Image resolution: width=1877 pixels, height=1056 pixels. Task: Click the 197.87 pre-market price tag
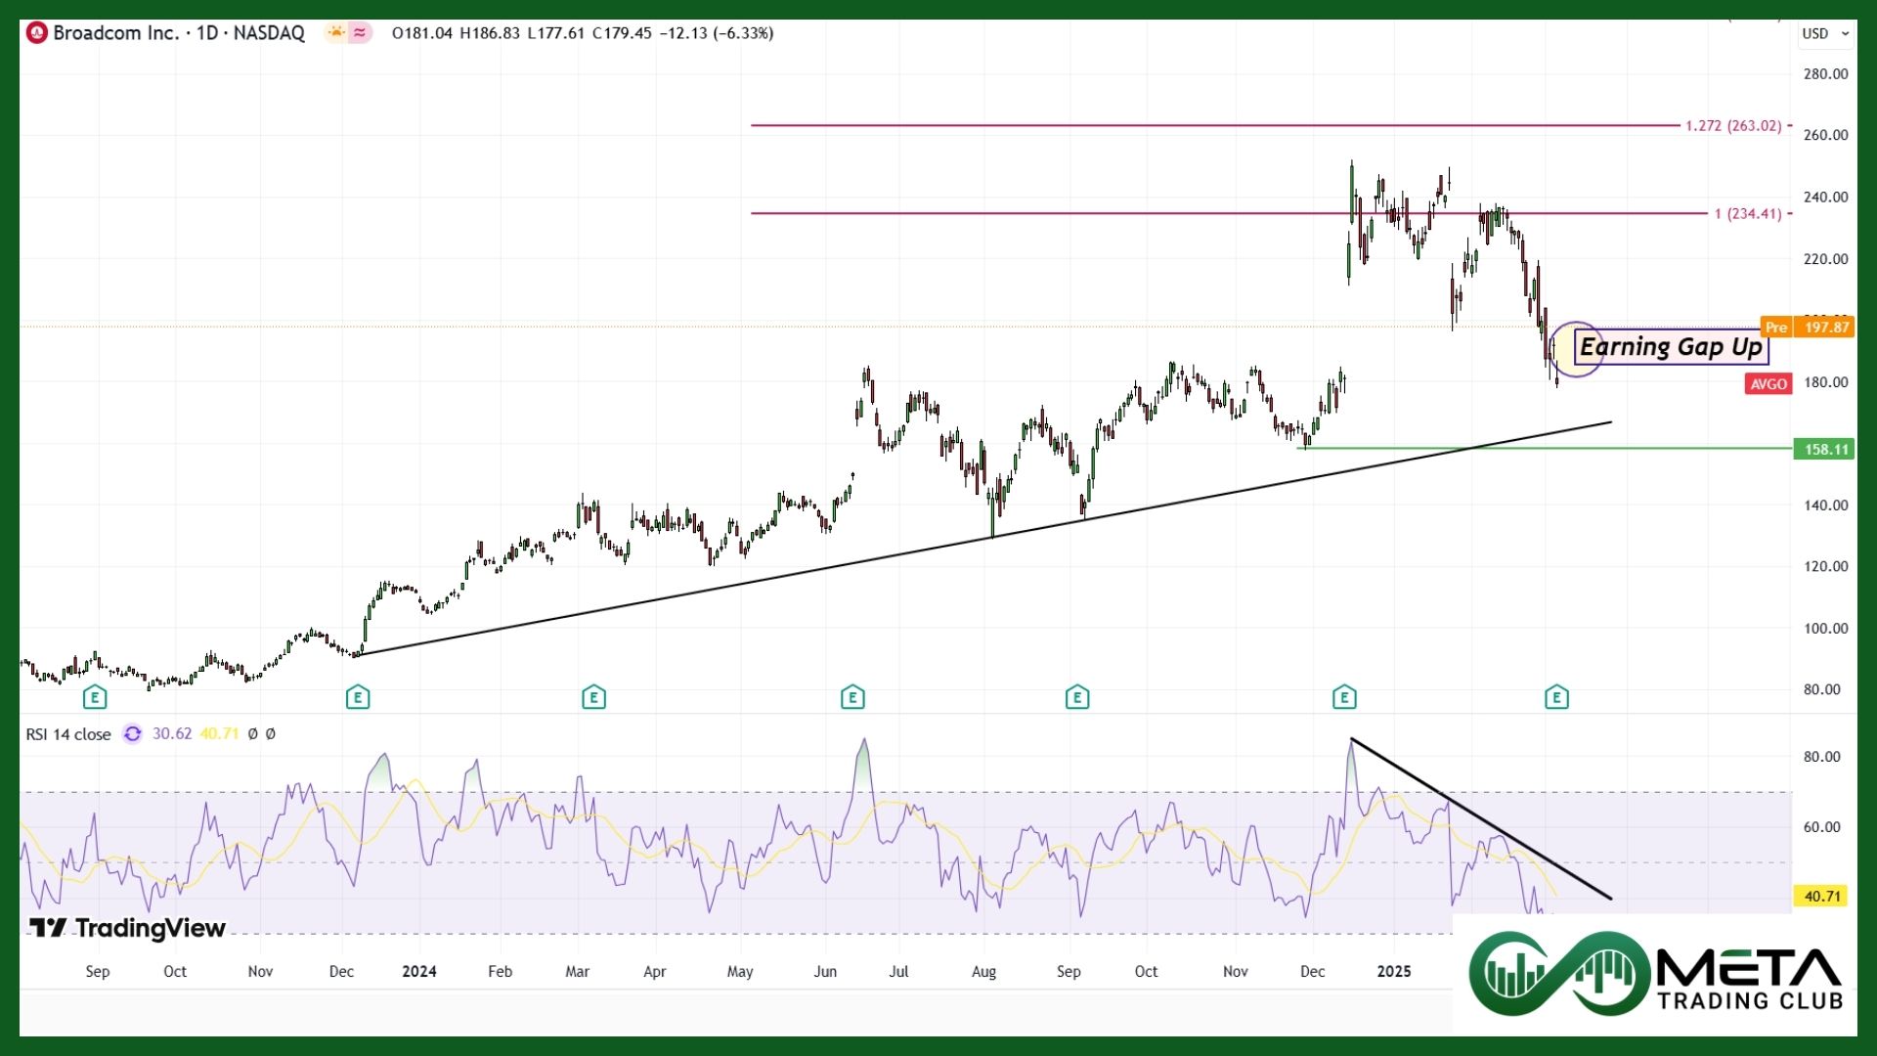[x=1825, y=327]
